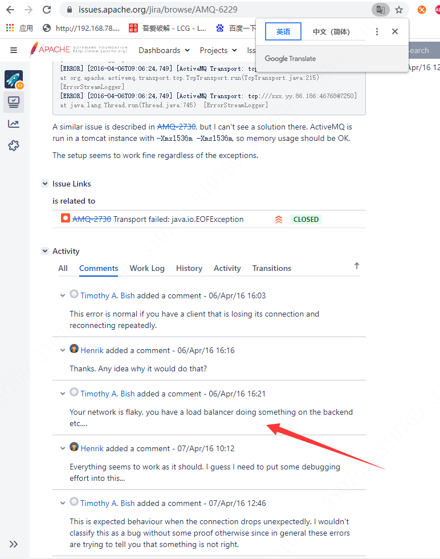Click the browser forward arrow
440x559 pixels.
click(x=28, y=10)
